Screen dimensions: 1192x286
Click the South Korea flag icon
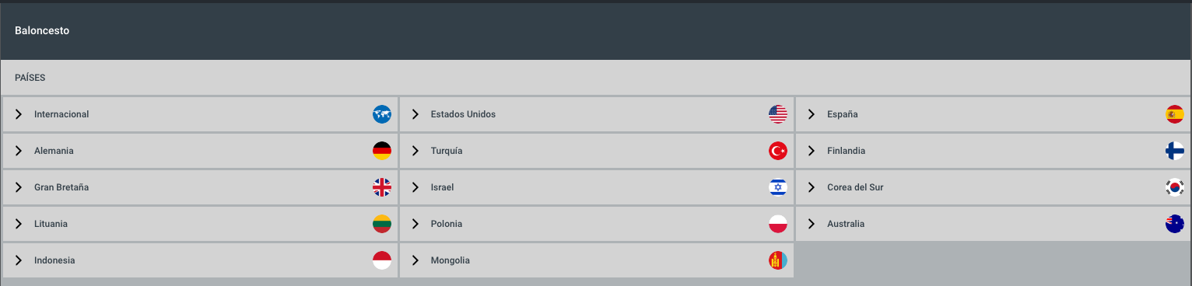click(1175, 187)
